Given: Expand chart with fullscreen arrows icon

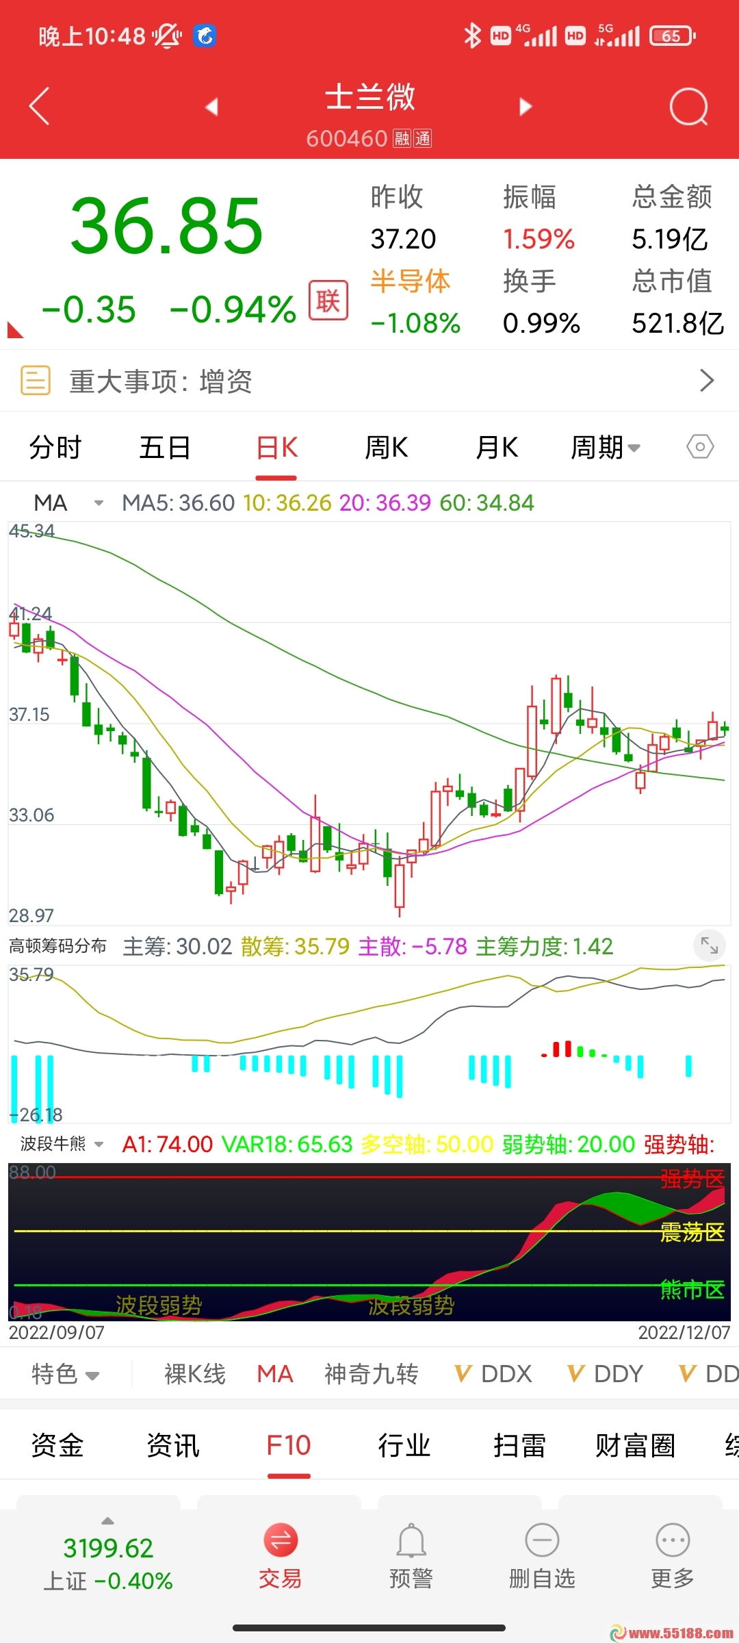Looking at the screenshot, I should 709,946.
